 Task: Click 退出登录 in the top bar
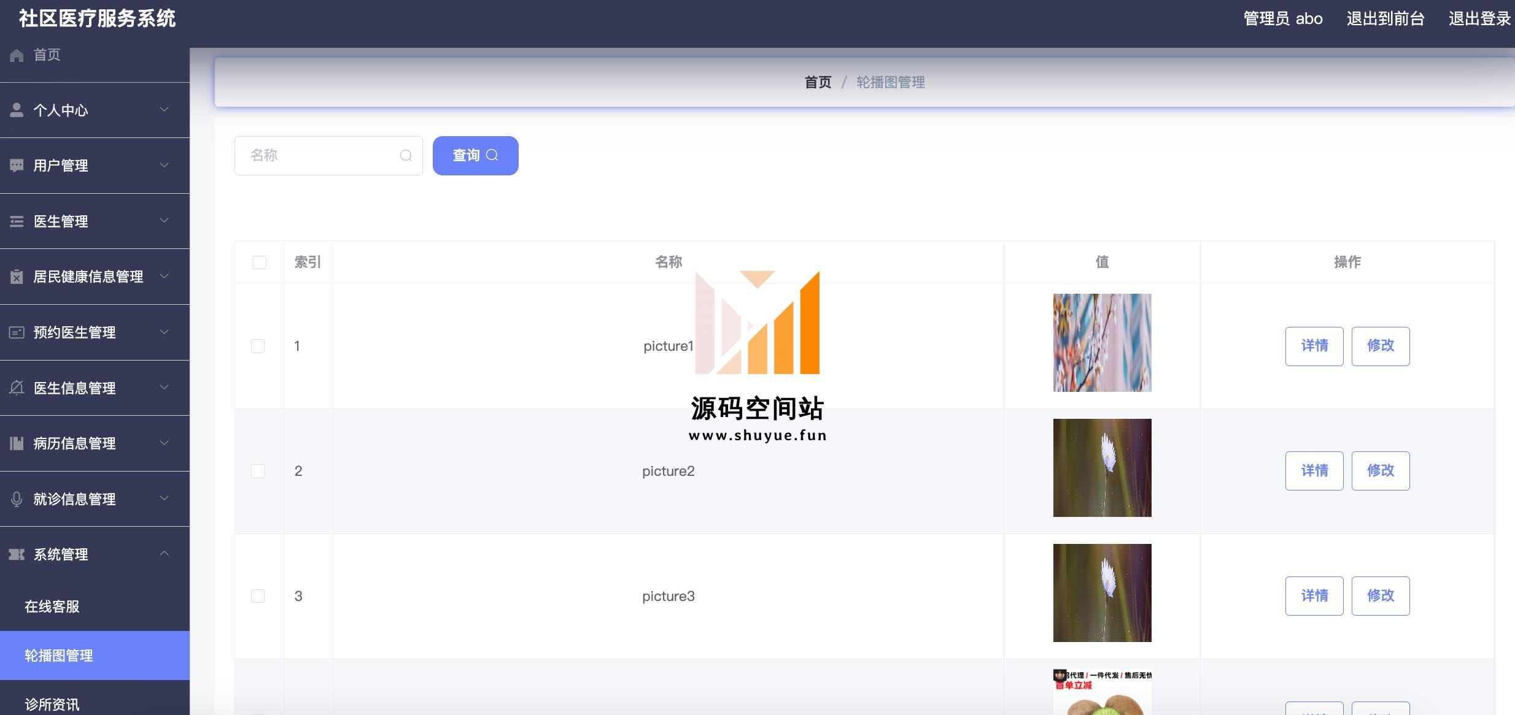1479,19
